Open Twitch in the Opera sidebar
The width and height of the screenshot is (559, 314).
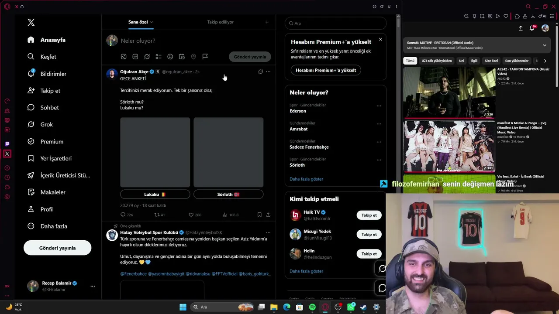(7, 144)
